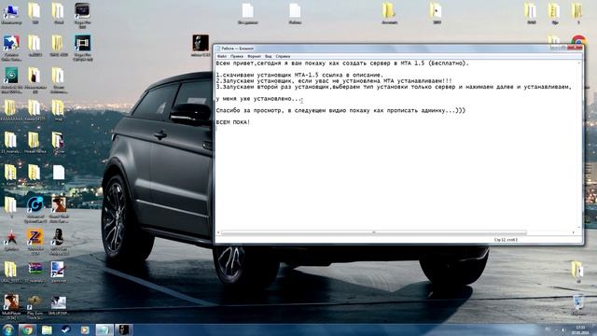The height and width of the screenshot is (336, 597).
Task: Select the Chrome desktop icon behind Notepad
Action: 578,39
